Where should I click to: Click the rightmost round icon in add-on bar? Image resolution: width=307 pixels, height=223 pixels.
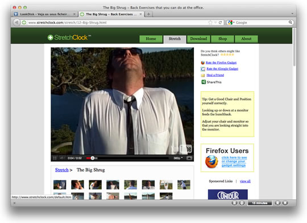pos(285,203)
